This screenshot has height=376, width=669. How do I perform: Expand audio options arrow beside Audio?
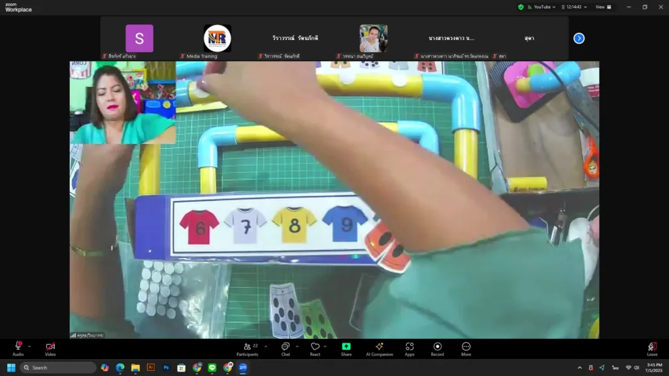[29, 346]
